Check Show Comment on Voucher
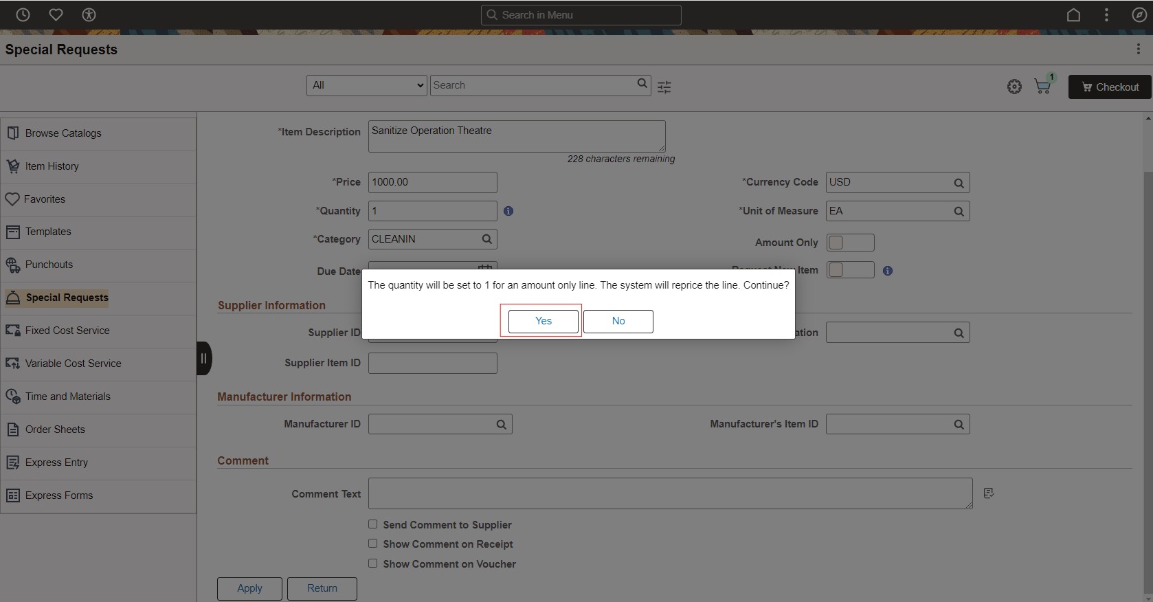 372,564
